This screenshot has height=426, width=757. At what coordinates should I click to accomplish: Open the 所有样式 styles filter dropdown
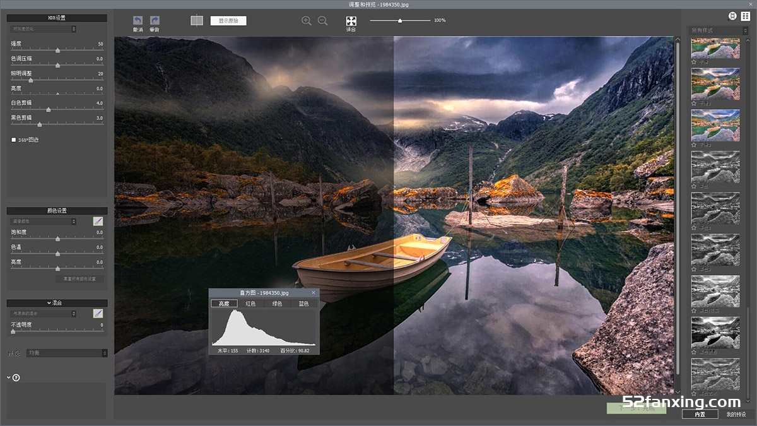click(719, 30)
